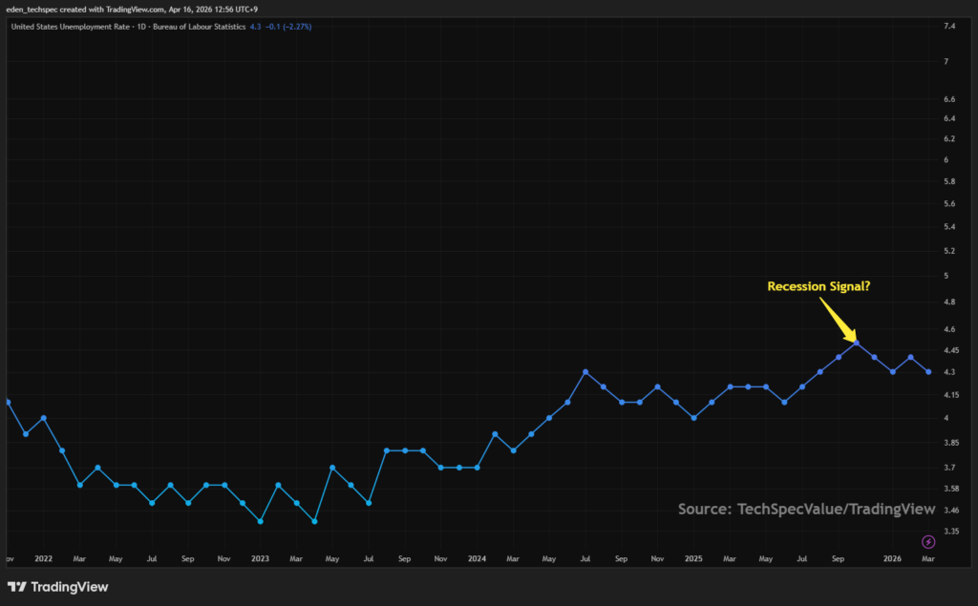Click the 3.58 price scale label
The width and height of the screenshot is (978, 606).
951,489
